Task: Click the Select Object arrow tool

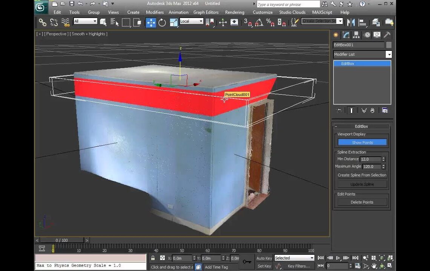Action: point(103,22)
